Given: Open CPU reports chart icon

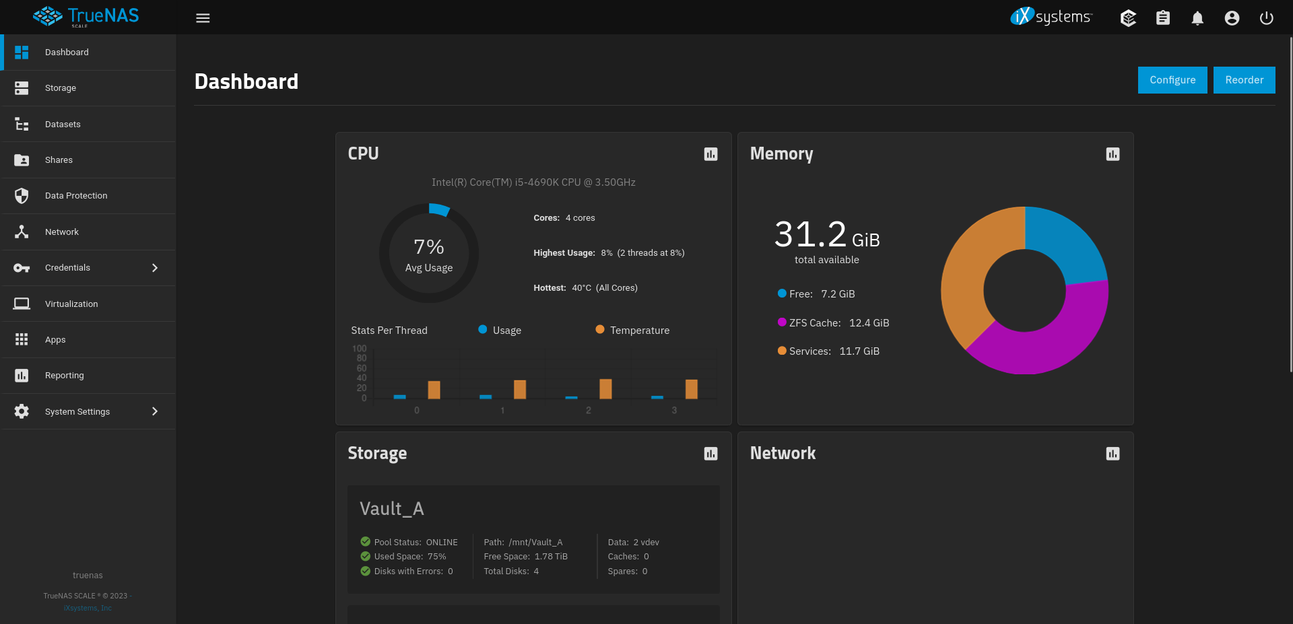Looking at the screenshot, I should click(710, 154).
